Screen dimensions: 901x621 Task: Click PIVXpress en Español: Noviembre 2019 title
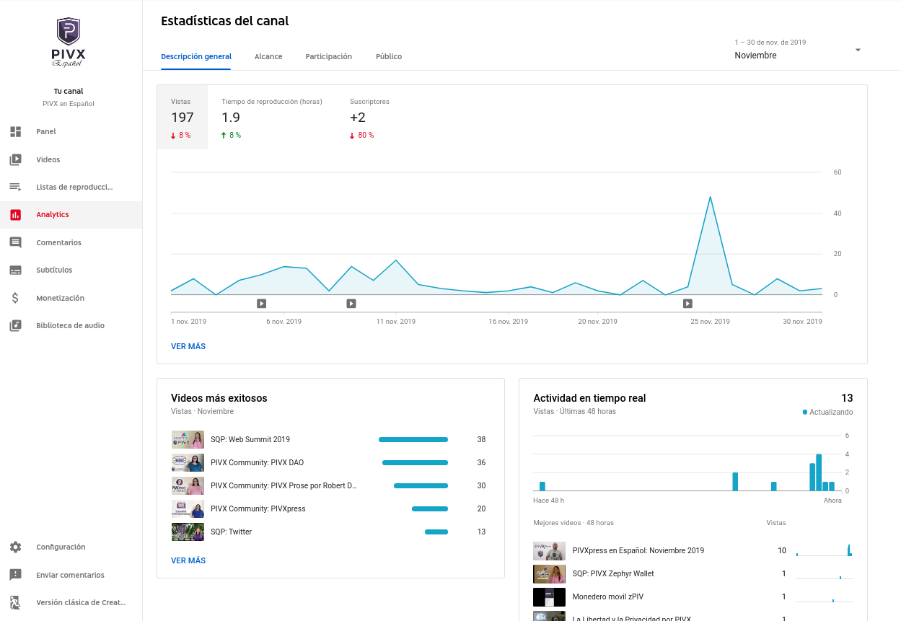[x=638, y=550]
